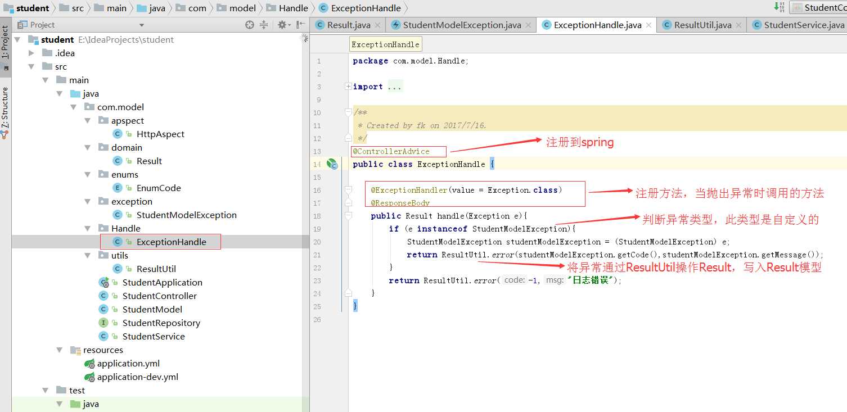Click the StudentRepository interface icon
Image resolution: width=847 pixels, height=412 pixels.
point(103,323)
